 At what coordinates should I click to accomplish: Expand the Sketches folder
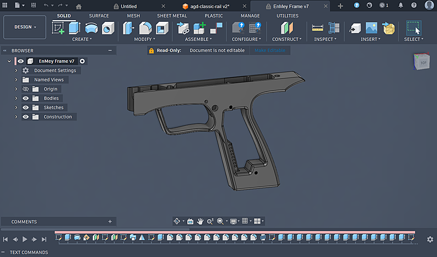[16, 107]
